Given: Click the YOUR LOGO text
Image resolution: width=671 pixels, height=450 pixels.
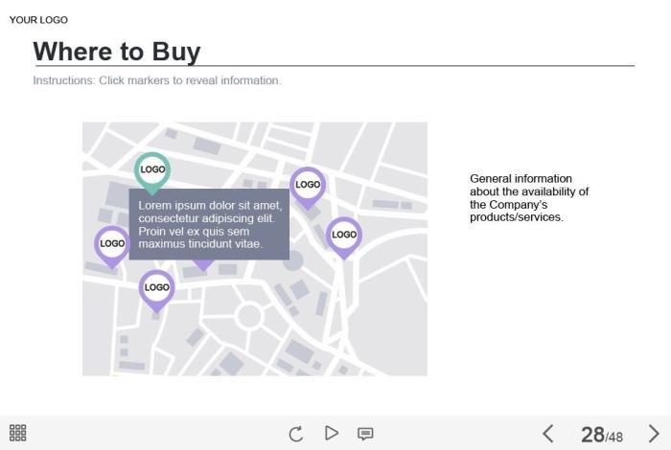Looking at the screenshot, I should tap(38, 20).
